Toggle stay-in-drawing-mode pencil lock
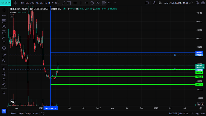Screen dimensions: 206x116 pos(4,74)
